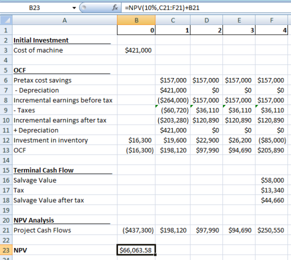The width and height of the screenshot is (291, 260).
Task: Click cell C10 showing ($203,280)
Action: (173, 120)
